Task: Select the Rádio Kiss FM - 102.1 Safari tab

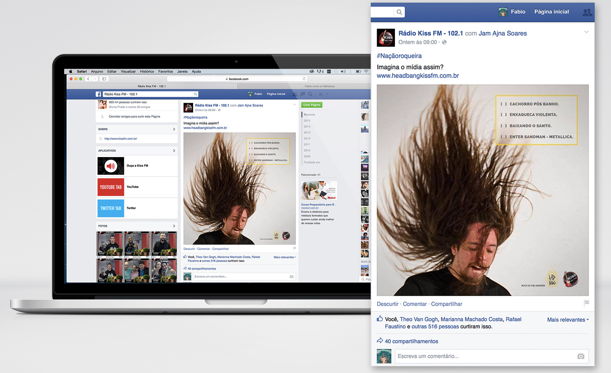Action: 152,86
